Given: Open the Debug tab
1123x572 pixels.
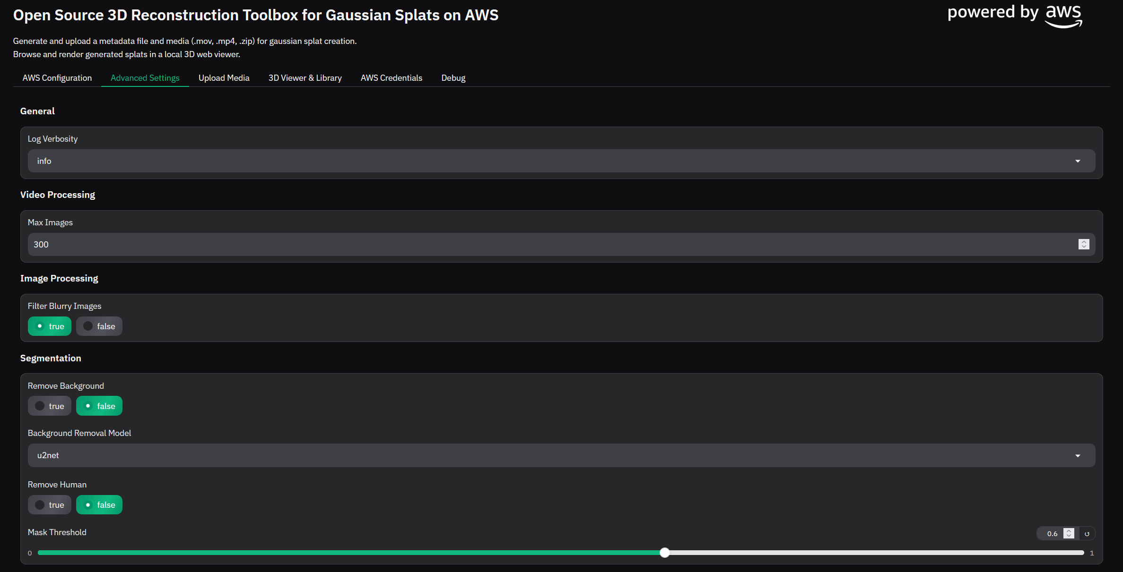Looking at the screenshot, I should tap(453, 78).
